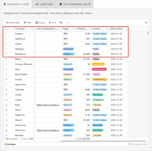
Task: Click View larger version link
Action: tap(138, 144)
